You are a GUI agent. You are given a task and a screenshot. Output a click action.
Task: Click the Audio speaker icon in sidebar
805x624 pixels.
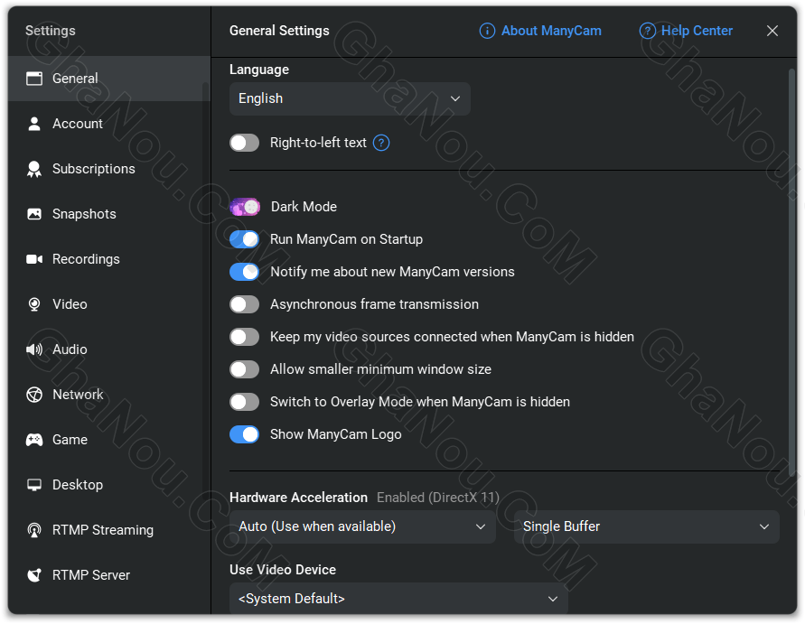pos(34,349)
